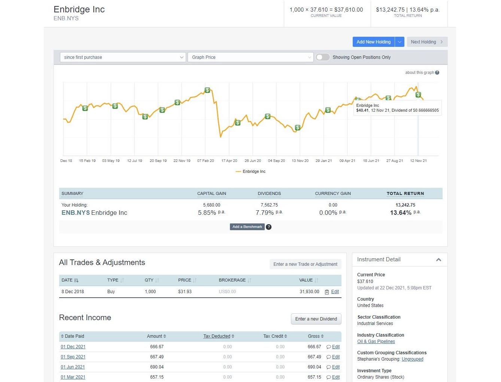
Task: Open the dropdown arrow beside Add New Holding
Action: point(400,42)
